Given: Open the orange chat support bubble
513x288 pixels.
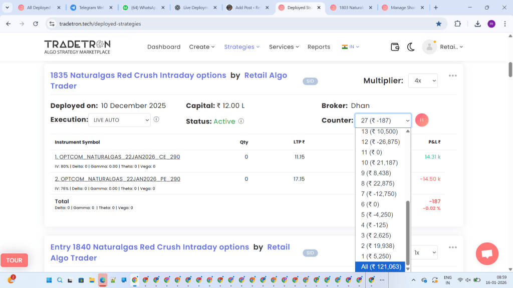Looking at the screenshot, I should pyautogui.click(x=487, y=253).
